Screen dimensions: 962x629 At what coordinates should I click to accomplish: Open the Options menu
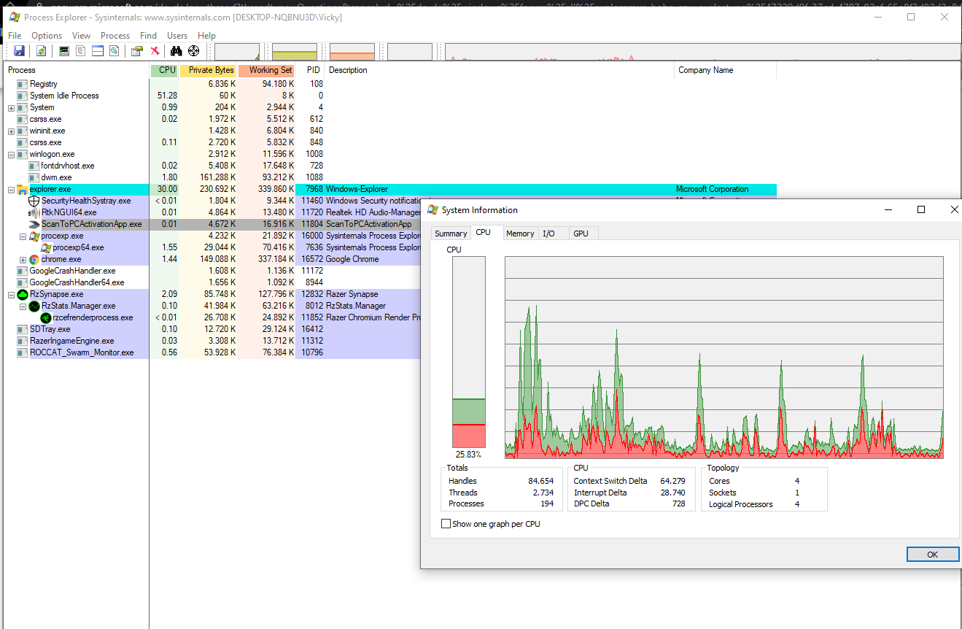click(x=47, y=36)
